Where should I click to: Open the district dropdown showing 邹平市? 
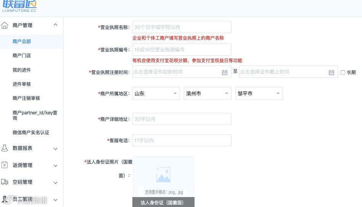click(x=259, y=93)
